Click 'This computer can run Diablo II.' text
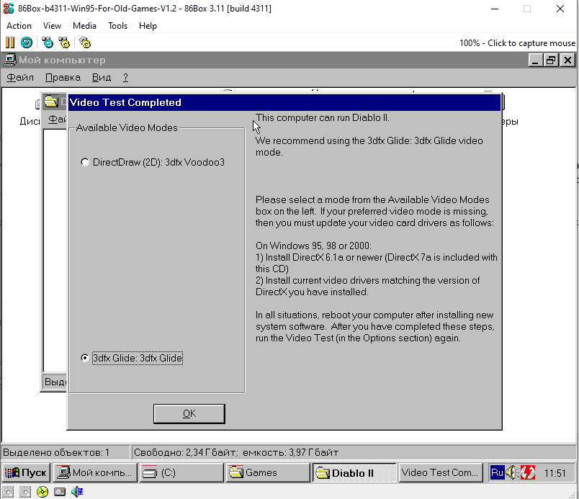 323,118
